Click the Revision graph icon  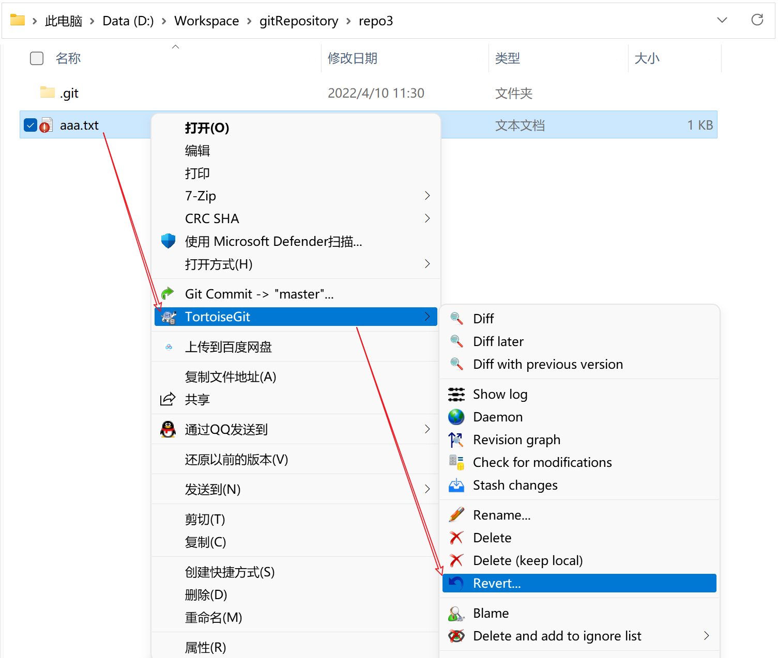click(456, 440)
